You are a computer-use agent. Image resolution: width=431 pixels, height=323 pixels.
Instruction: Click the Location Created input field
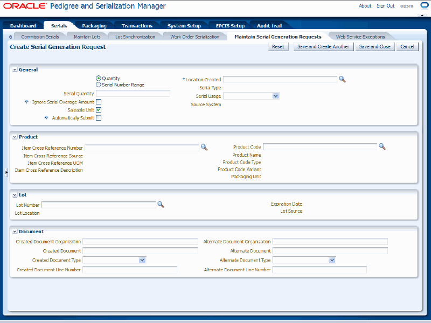[x=280, y=79]
